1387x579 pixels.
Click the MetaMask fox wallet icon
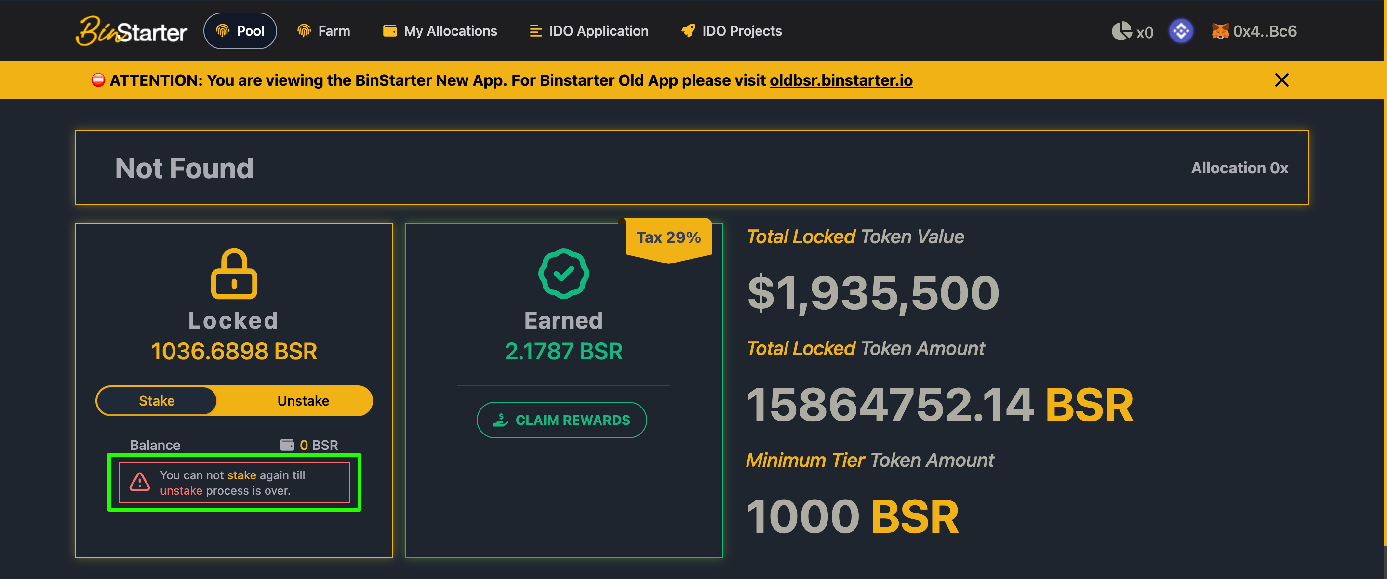pyautogui.click(x=1220, y=31)
